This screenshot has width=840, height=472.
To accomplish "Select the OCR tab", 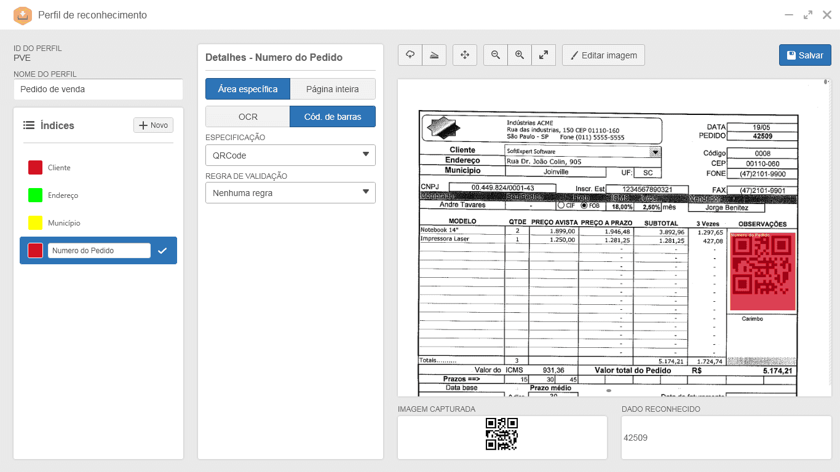I will pyautogui.click(x=248, y=117).
